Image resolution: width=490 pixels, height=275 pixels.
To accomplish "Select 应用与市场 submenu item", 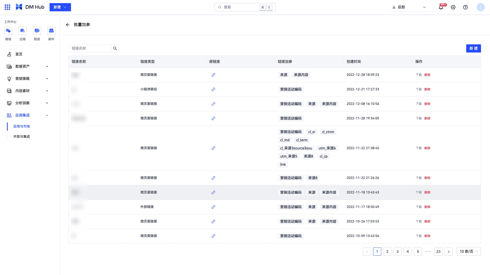I will point(22,126).
